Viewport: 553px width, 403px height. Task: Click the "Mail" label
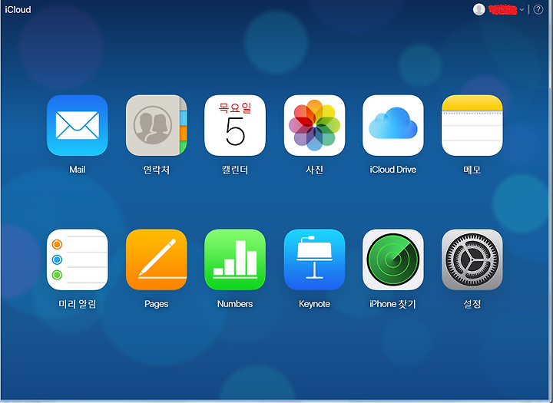(x=78, y=170)
